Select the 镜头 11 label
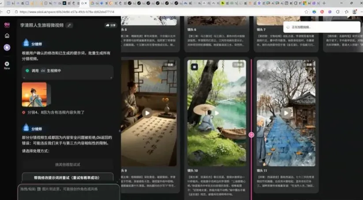The image size is (363, 200). tap(262, 170)
